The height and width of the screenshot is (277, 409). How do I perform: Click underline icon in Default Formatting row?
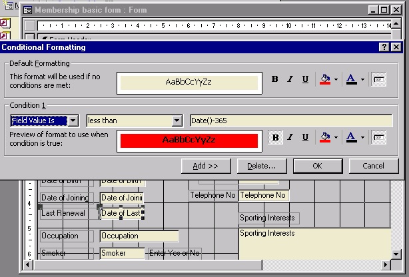(x=305, y=79)
